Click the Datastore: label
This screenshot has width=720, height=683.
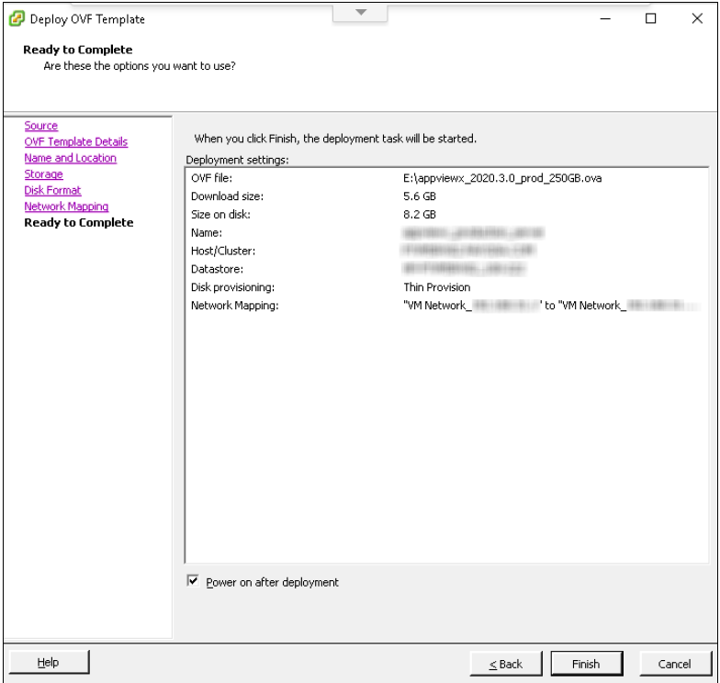coord(217,269)
